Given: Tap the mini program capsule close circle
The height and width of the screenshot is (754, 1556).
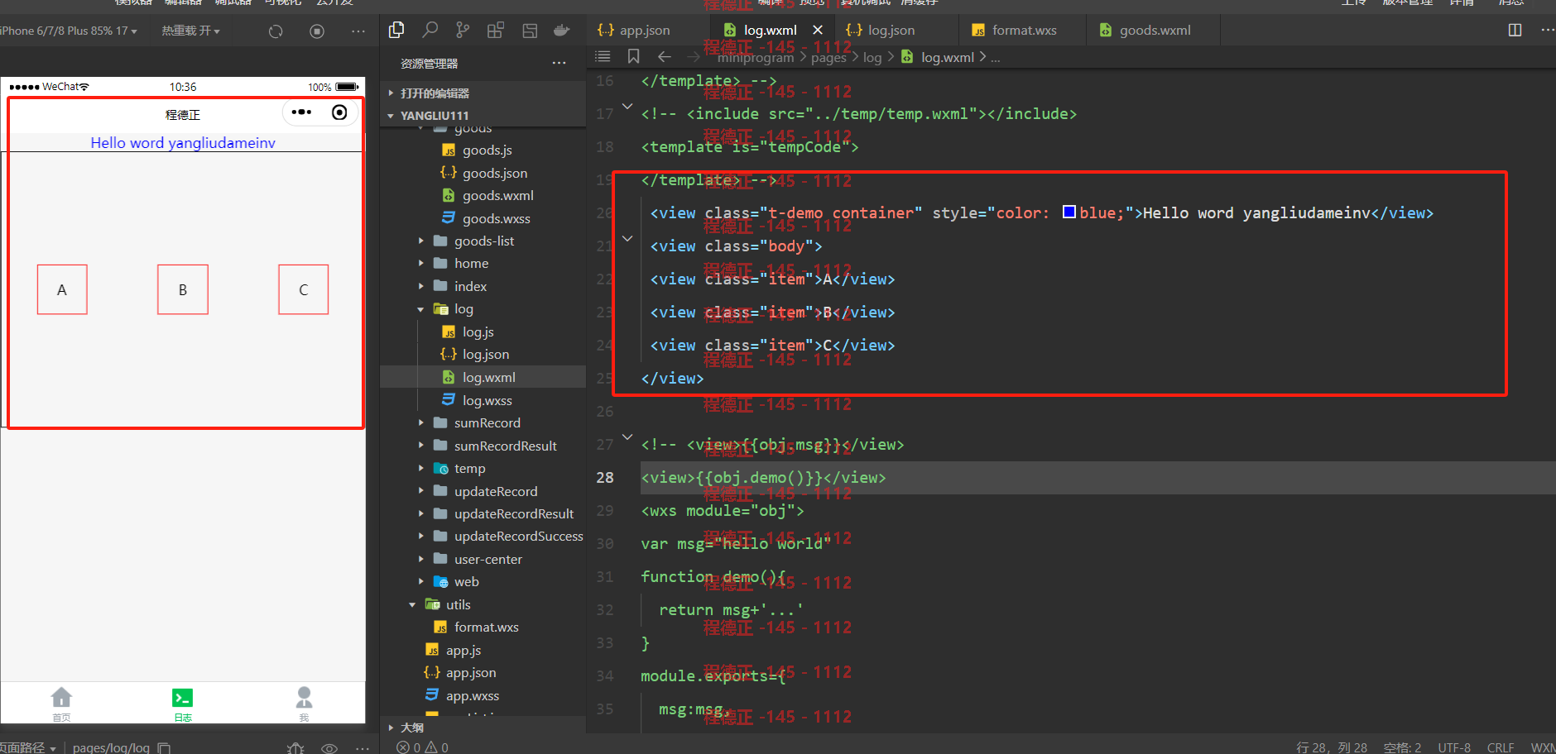Looking at the screenshot, I should 339,112.
